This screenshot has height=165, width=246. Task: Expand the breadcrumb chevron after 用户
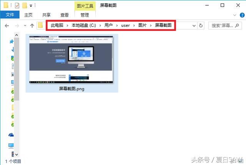(117, 25)
